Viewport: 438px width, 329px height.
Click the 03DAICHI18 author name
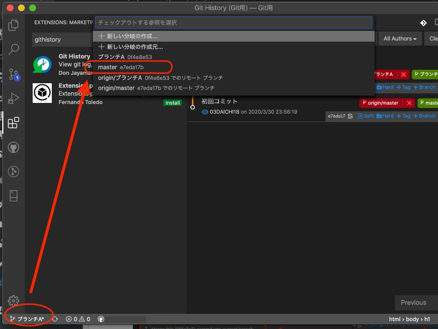224,112
